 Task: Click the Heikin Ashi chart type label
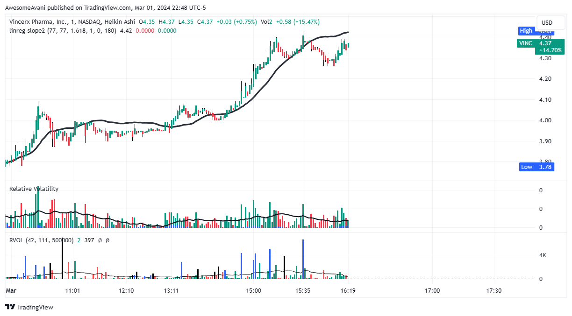click(119, 21)
